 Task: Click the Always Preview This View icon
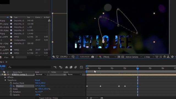[x=54, y=57]
